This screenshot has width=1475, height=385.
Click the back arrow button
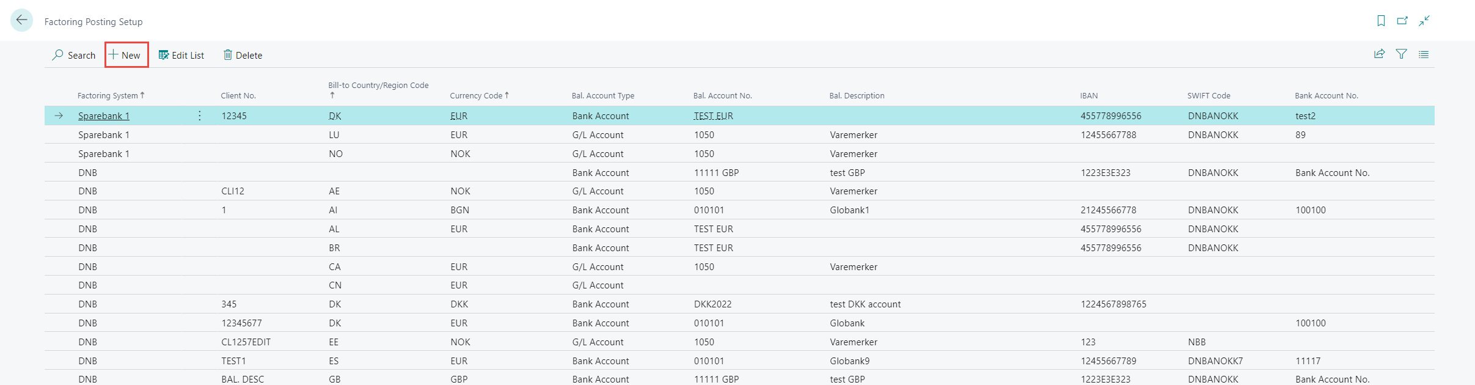click(x=21, y=20)
